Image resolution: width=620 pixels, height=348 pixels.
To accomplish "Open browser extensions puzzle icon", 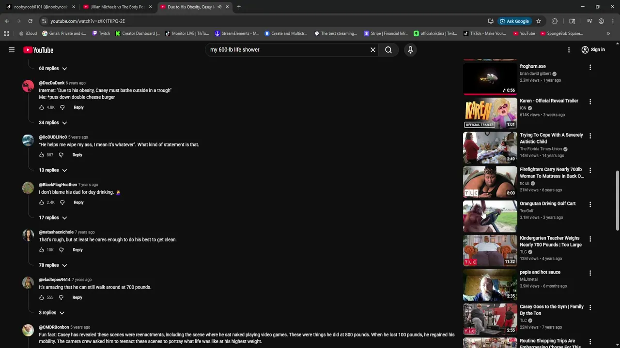I will pos(555,21).
